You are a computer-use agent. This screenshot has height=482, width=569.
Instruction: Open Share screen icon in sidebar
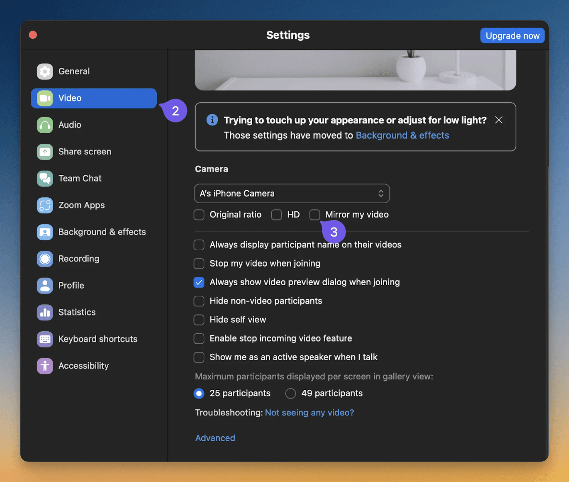tap(45, 152)
